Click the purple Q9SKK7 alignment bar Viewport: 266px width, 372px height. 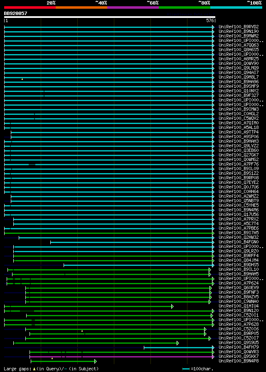[x=121, y=357]
